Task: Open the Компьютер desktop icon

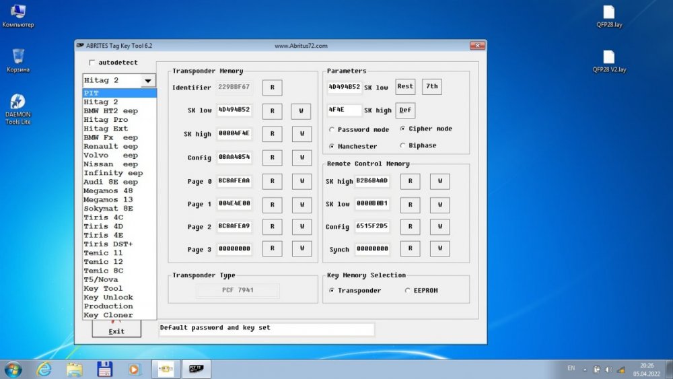Action: coord(18,13)
